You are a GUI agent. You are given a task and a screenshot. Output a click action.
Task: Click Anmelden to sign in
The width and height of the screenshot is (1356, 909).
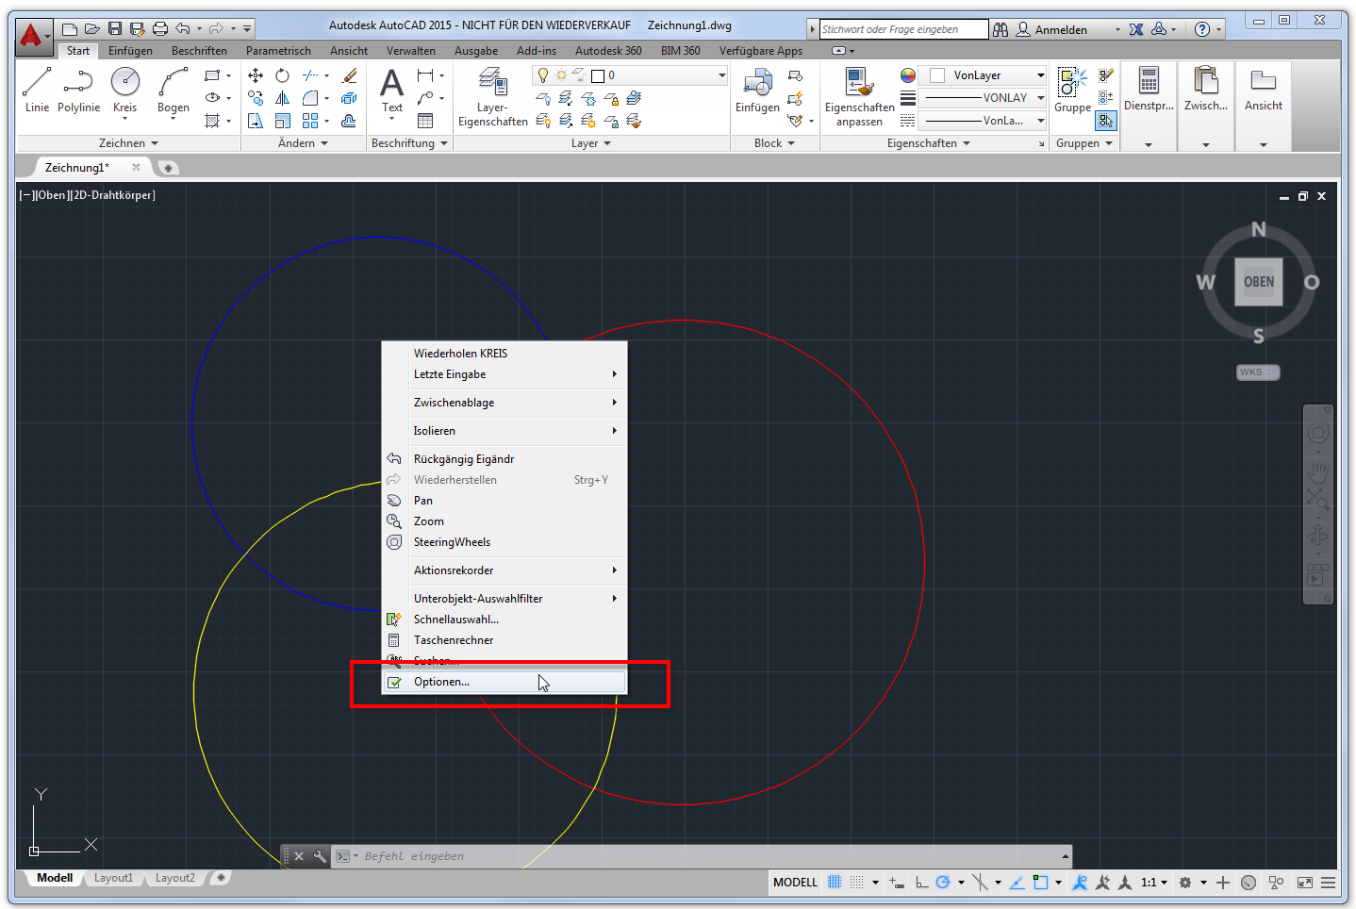click(1060, 30)
